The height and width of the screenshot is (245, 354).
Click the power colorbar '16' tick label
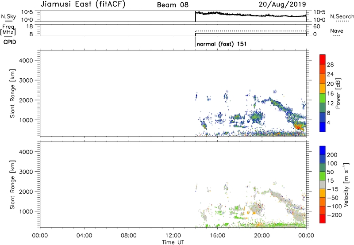[330, 94]
